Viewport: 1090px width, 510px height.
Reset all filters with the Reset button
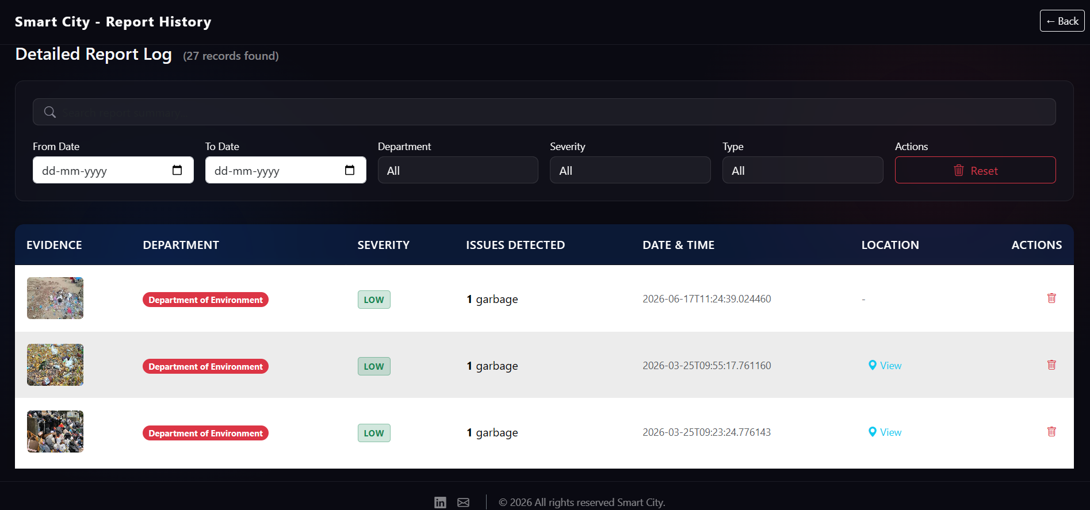point(976,170)
